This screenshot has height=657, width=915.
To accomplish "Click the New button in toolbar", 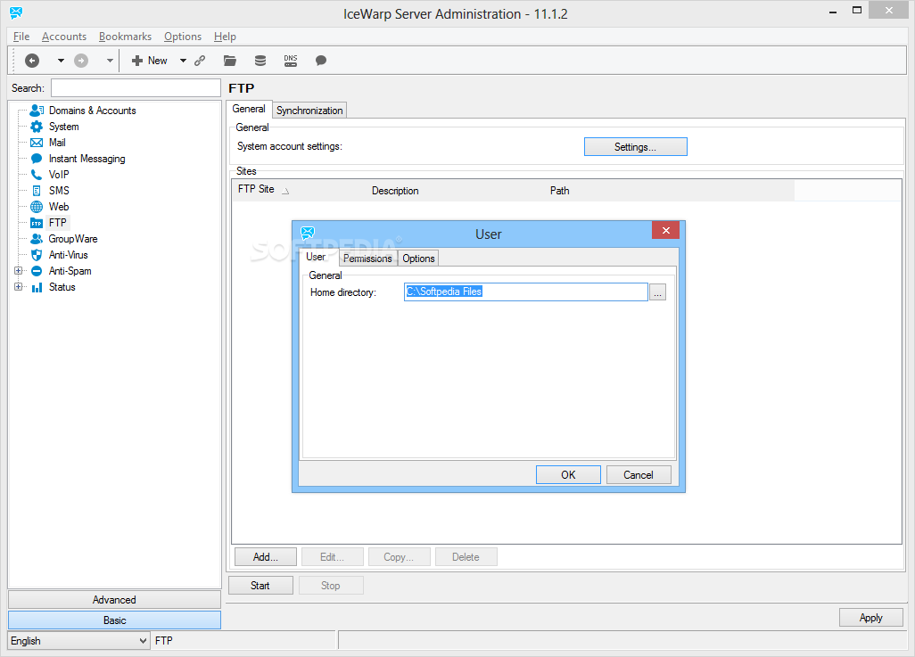I will 150,60.
